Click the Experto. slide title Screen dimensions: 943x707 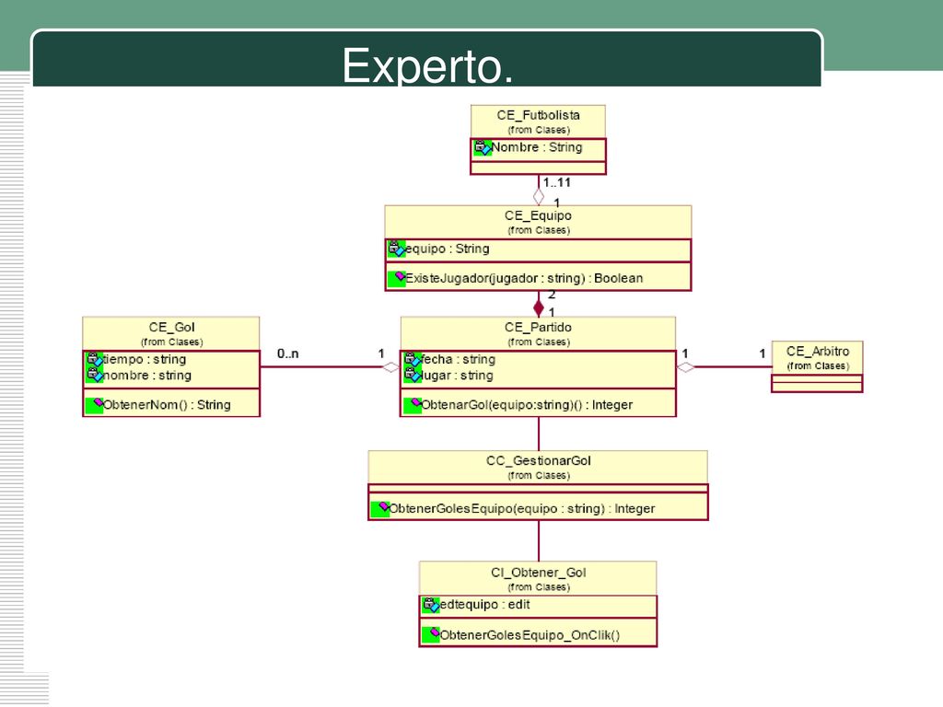(x=427, y=65)
